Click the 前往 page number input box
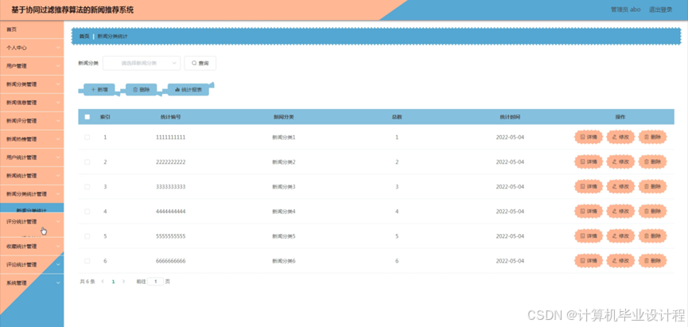The height and width of the screenshot is (327, 688). pyautogui.click(x=155, y=282)
